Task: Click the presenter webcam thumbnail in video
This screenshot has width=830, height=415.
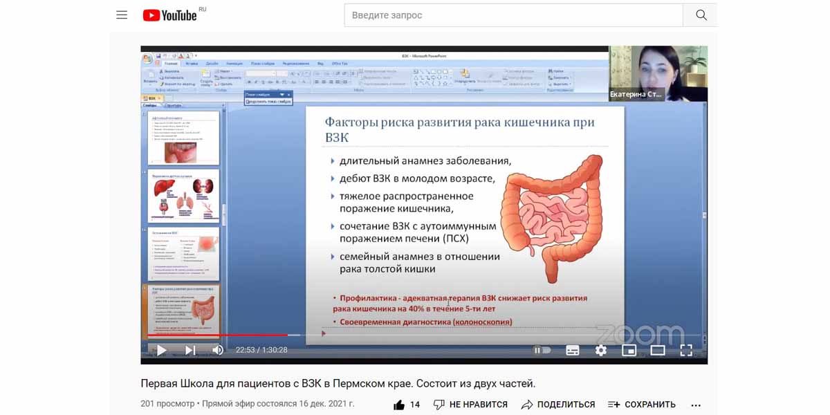Action: 658,73
